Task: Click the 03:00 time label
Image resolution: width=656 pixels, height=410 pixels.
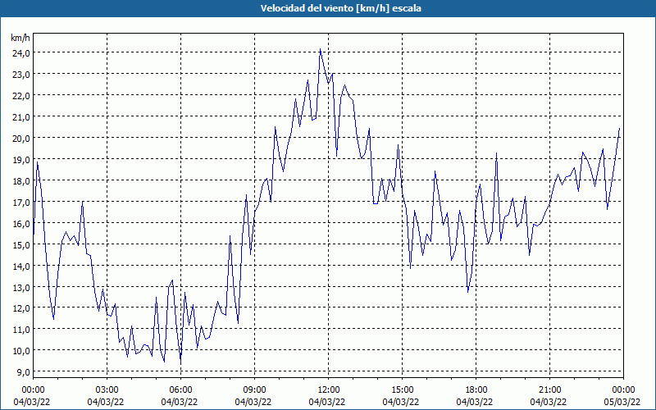Action: click(107, 390)
